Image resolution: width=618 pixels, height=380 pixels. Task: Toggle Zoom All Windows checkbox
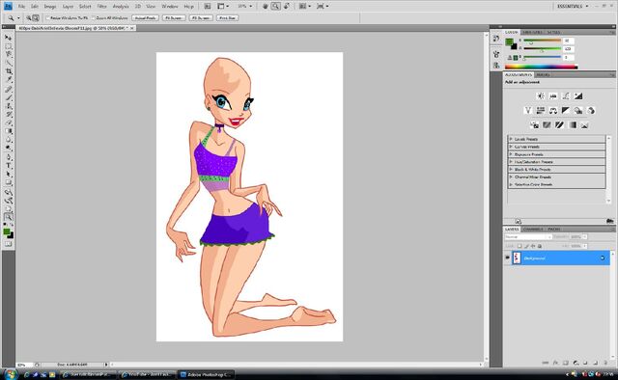click(94, 18)
